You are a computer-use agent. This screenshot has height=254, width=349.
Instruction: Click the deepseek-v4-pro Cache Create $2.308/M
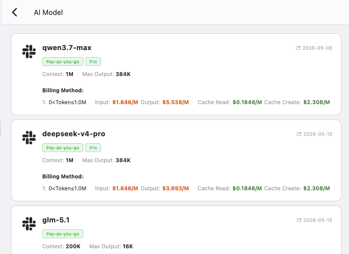point(317,189)
